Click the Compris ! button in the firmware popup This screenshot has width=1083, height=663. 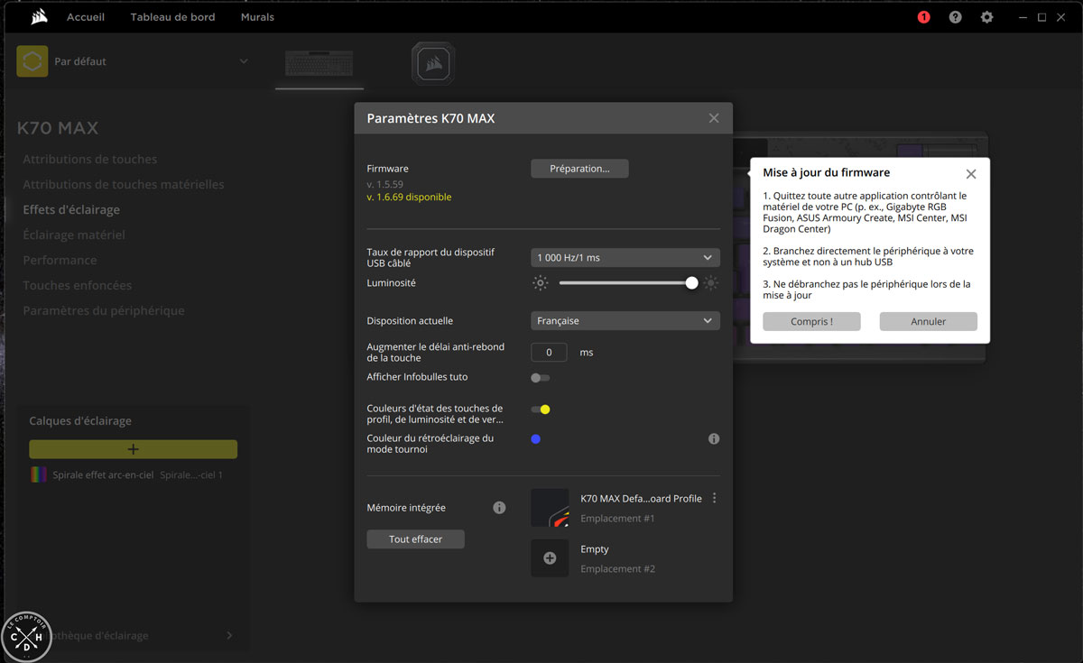[x=810, y=320]
